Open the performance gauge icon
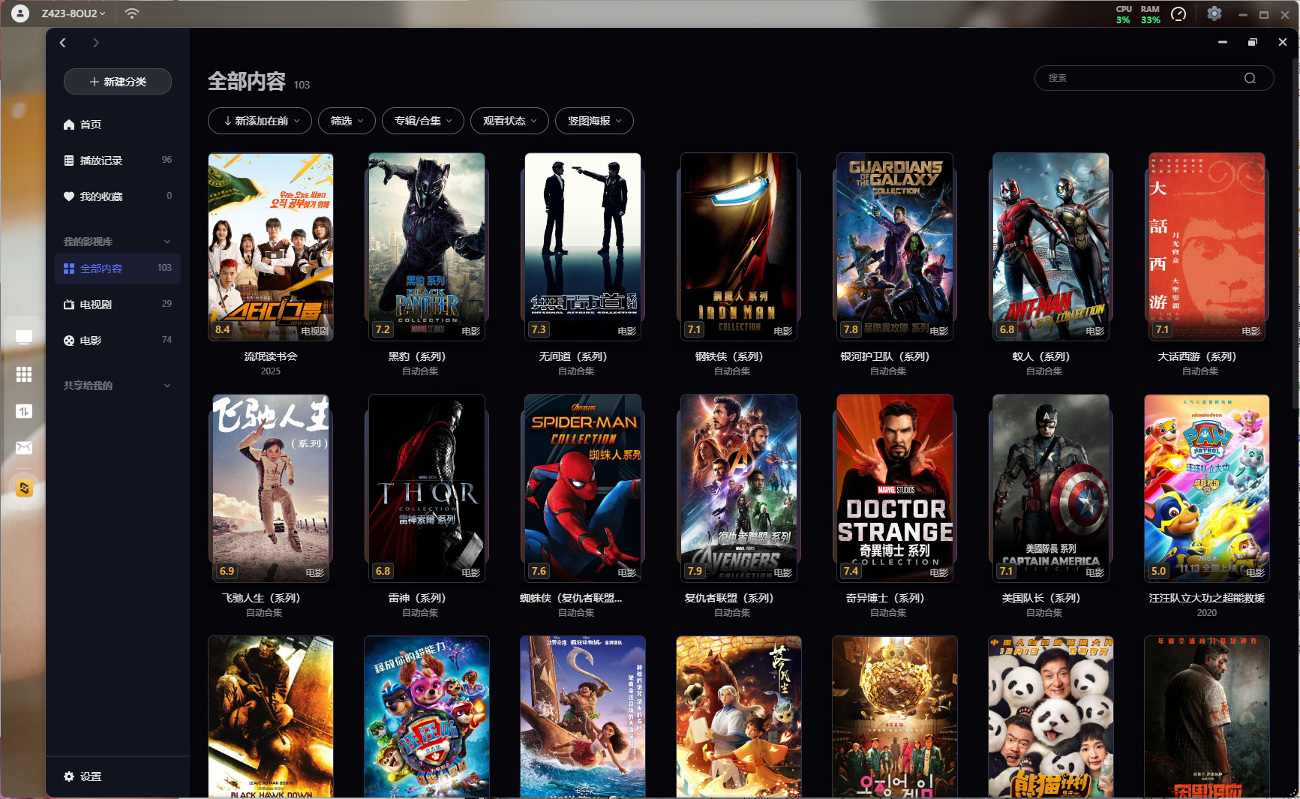 pos(1178,14)
